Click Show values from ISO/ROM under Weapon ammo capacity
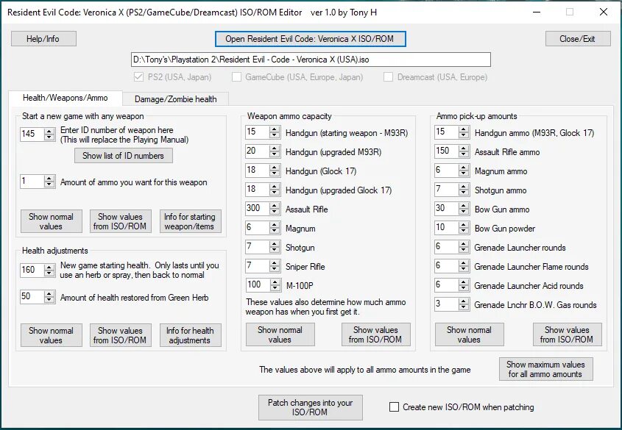 [375, 334]
